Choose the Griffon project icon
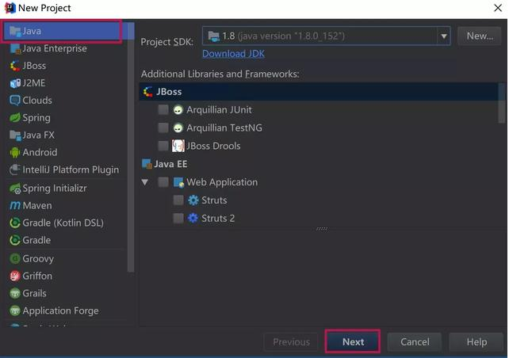This screenshot has width=509, height=358. click(x=15, y=276)
